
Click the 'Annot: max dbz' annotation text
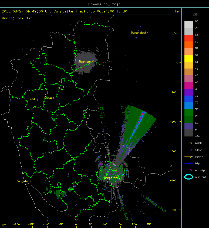pos(17,18)
